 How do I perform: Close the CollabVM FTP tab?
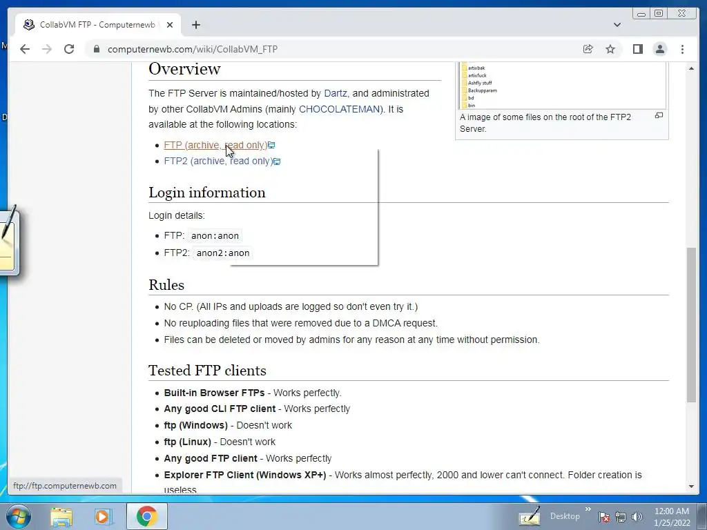tap(170, 25)
